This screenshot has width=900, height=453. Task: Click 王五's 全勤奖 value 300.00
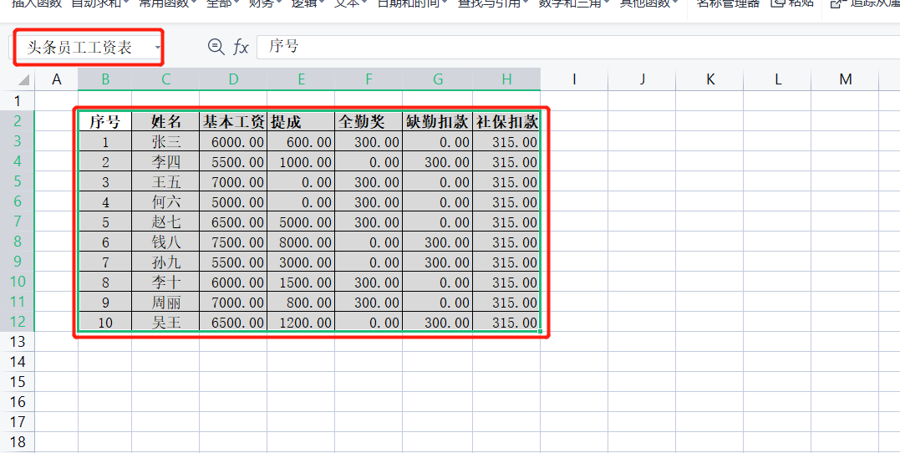[x=369, y=181]
